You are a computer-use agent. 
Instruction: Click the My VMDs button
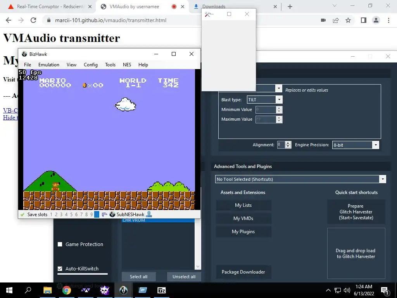tap(243, 218)
